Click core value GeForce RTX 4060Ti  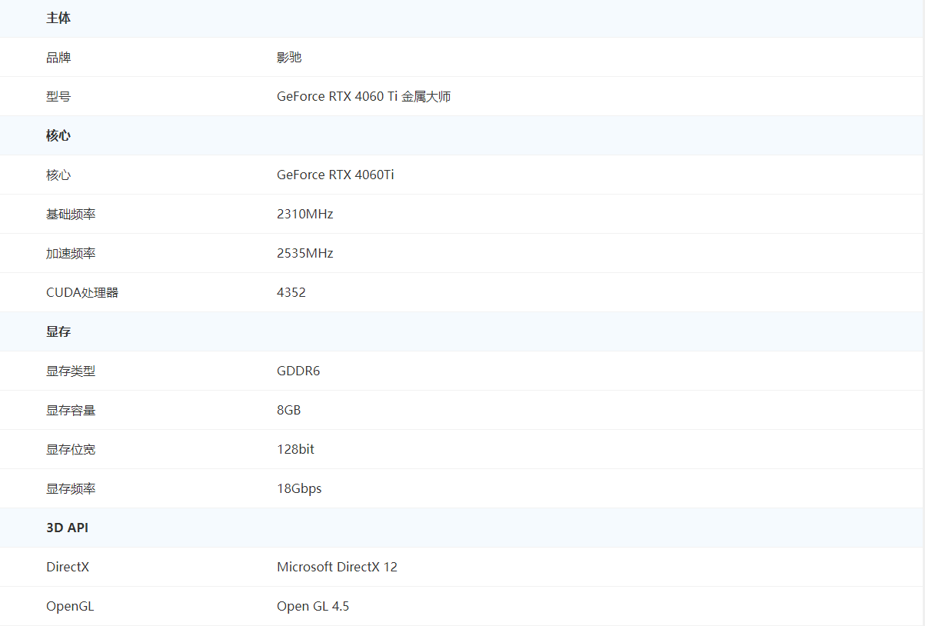tap(335, 175)
